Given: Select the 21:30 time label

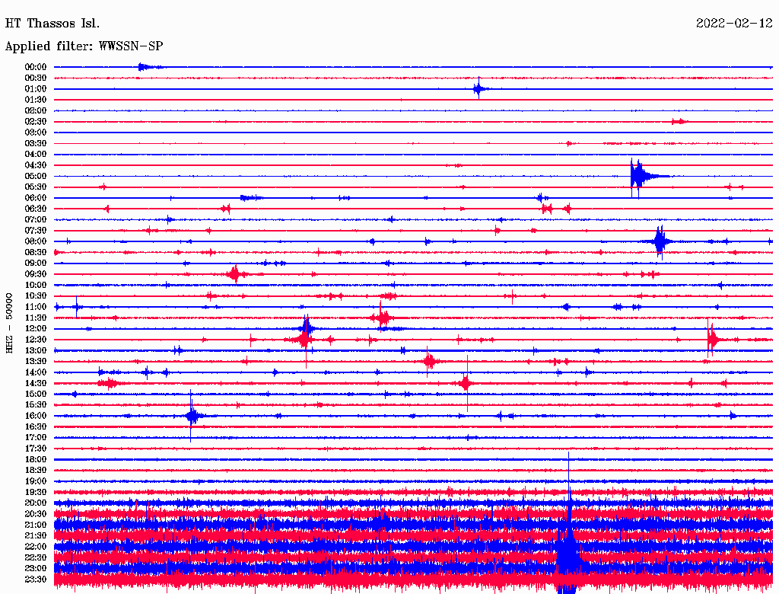Looking at the screenshot, I should (x=35, y=536).
